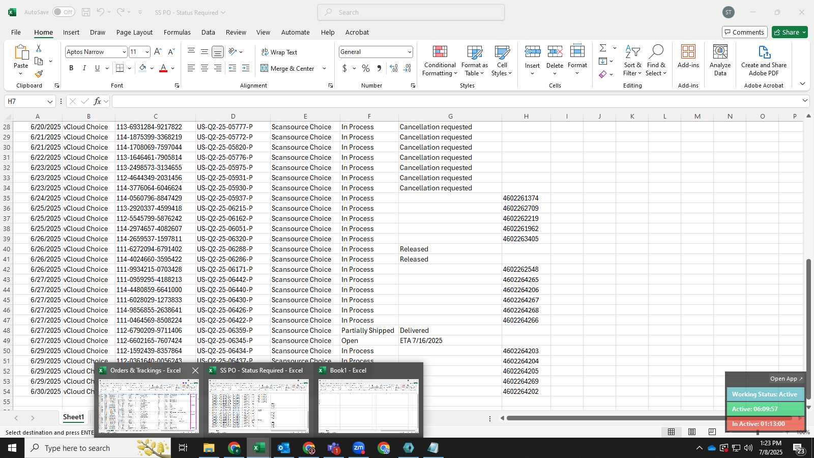Click the Orientation text angle icon
This screenshot has height=458, width=814.
(232, 52)
